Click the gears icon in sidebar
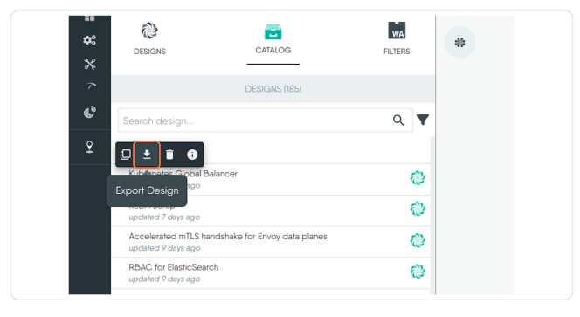Screen dimensions: 580x317 (89, 40)
